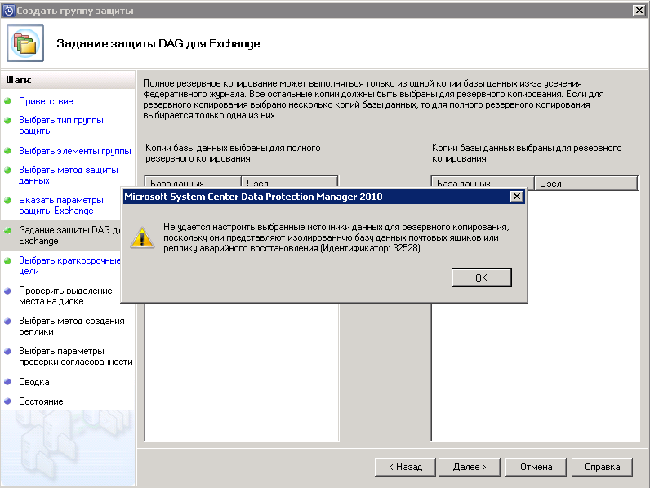Go back with the Назад button
The width and height of the screenshot is (650, 488).
[405, 467]
